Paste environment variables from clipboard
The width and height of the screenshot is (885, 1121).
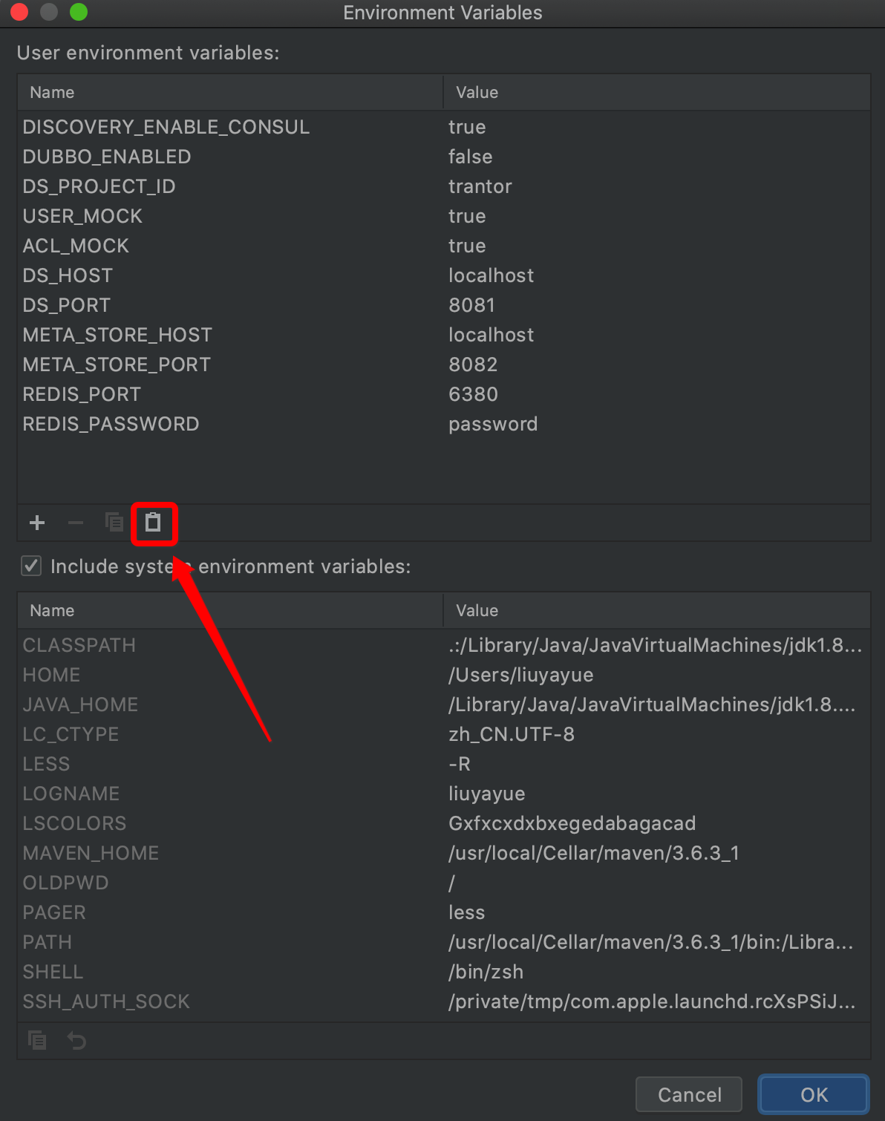click(154, 523)
